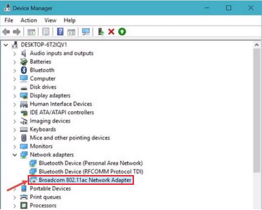262x210 pixels.
Task: Expand the Batteries category
Action: click(15, 62)
